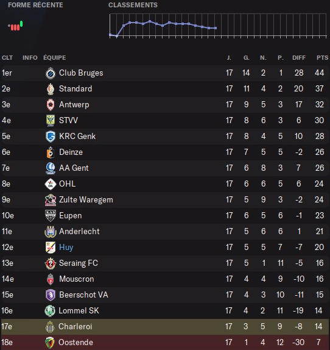Click the Standard club crest icon
The width and height of the screenshot is (330, 350).
pos(51,89)
